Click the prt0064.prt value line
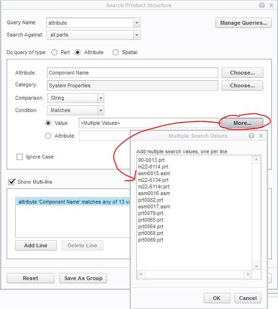 [x=151, y=226]
